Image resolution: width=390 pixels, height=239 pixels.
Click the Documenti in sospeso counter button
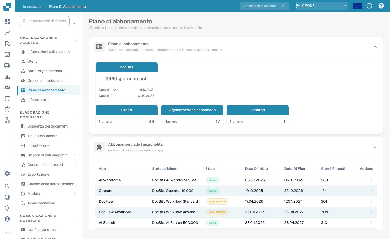point(264,6)
